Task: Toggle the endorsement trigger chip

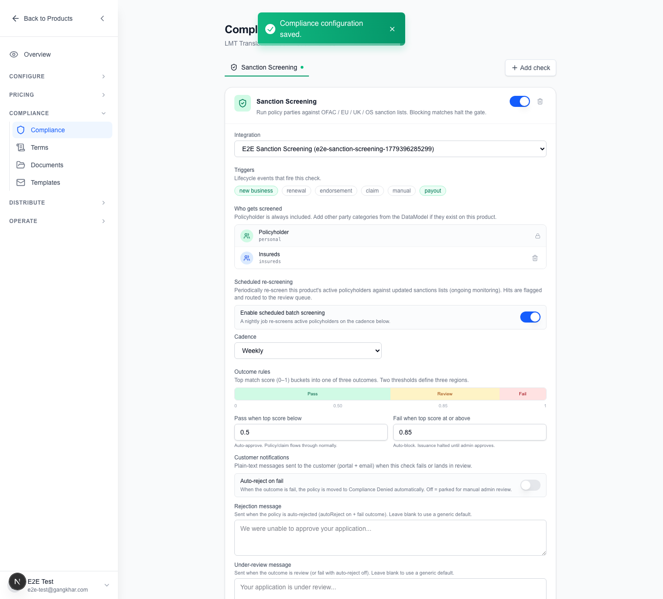Action: pyautogui.click(x=336, y=191)
